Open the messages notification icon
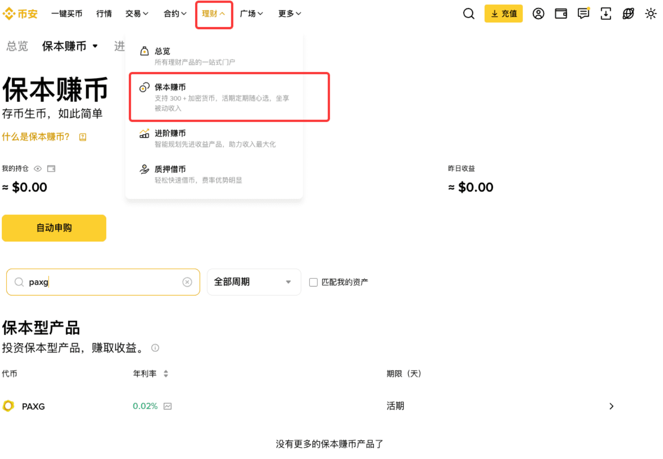Screen dimensions: 663x459 (583, 13)
